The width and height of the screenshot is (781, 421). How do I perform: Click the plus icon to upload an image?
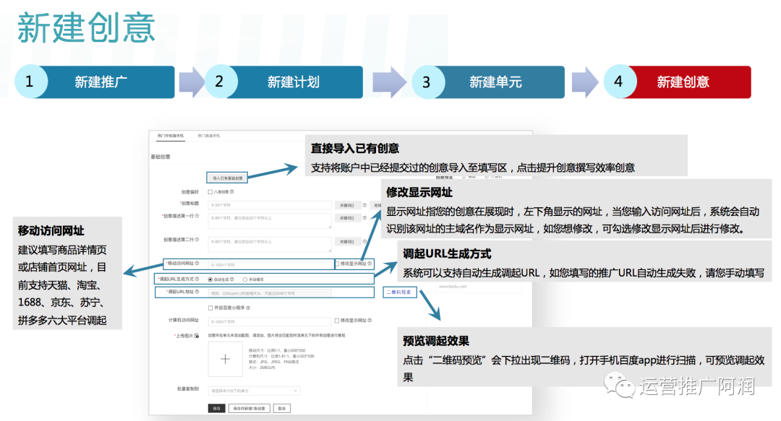tap(225, 359)
